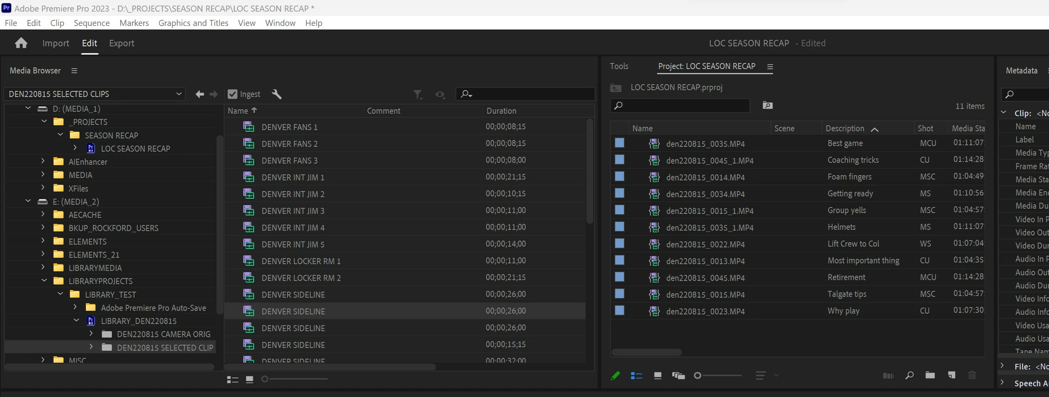This screenshot has width=1049, height=397.
Task: Open file types filter funnel
Action: (418, 95)
